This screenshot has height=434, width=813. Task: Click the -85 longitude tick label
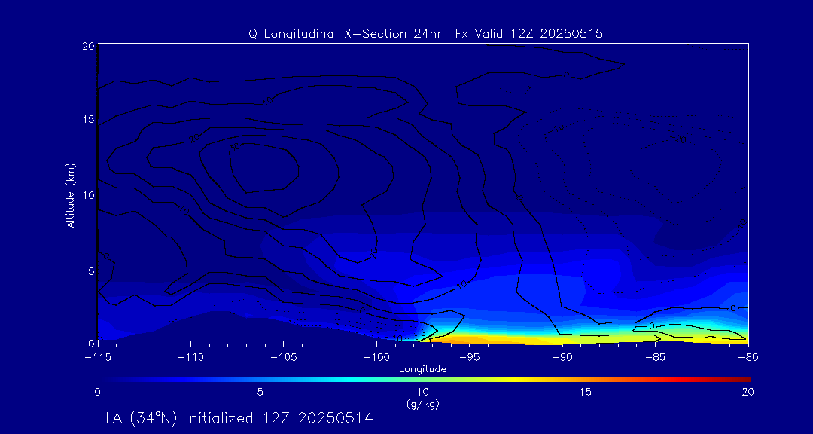[656, 358]
